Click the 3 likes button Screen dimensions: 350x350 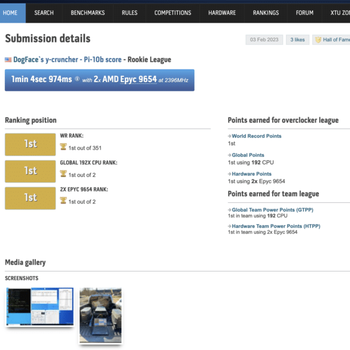coord(297,39)
